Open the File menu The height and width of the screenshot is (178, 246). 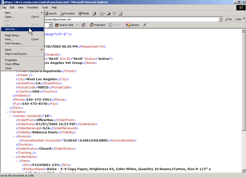(4, 7)
